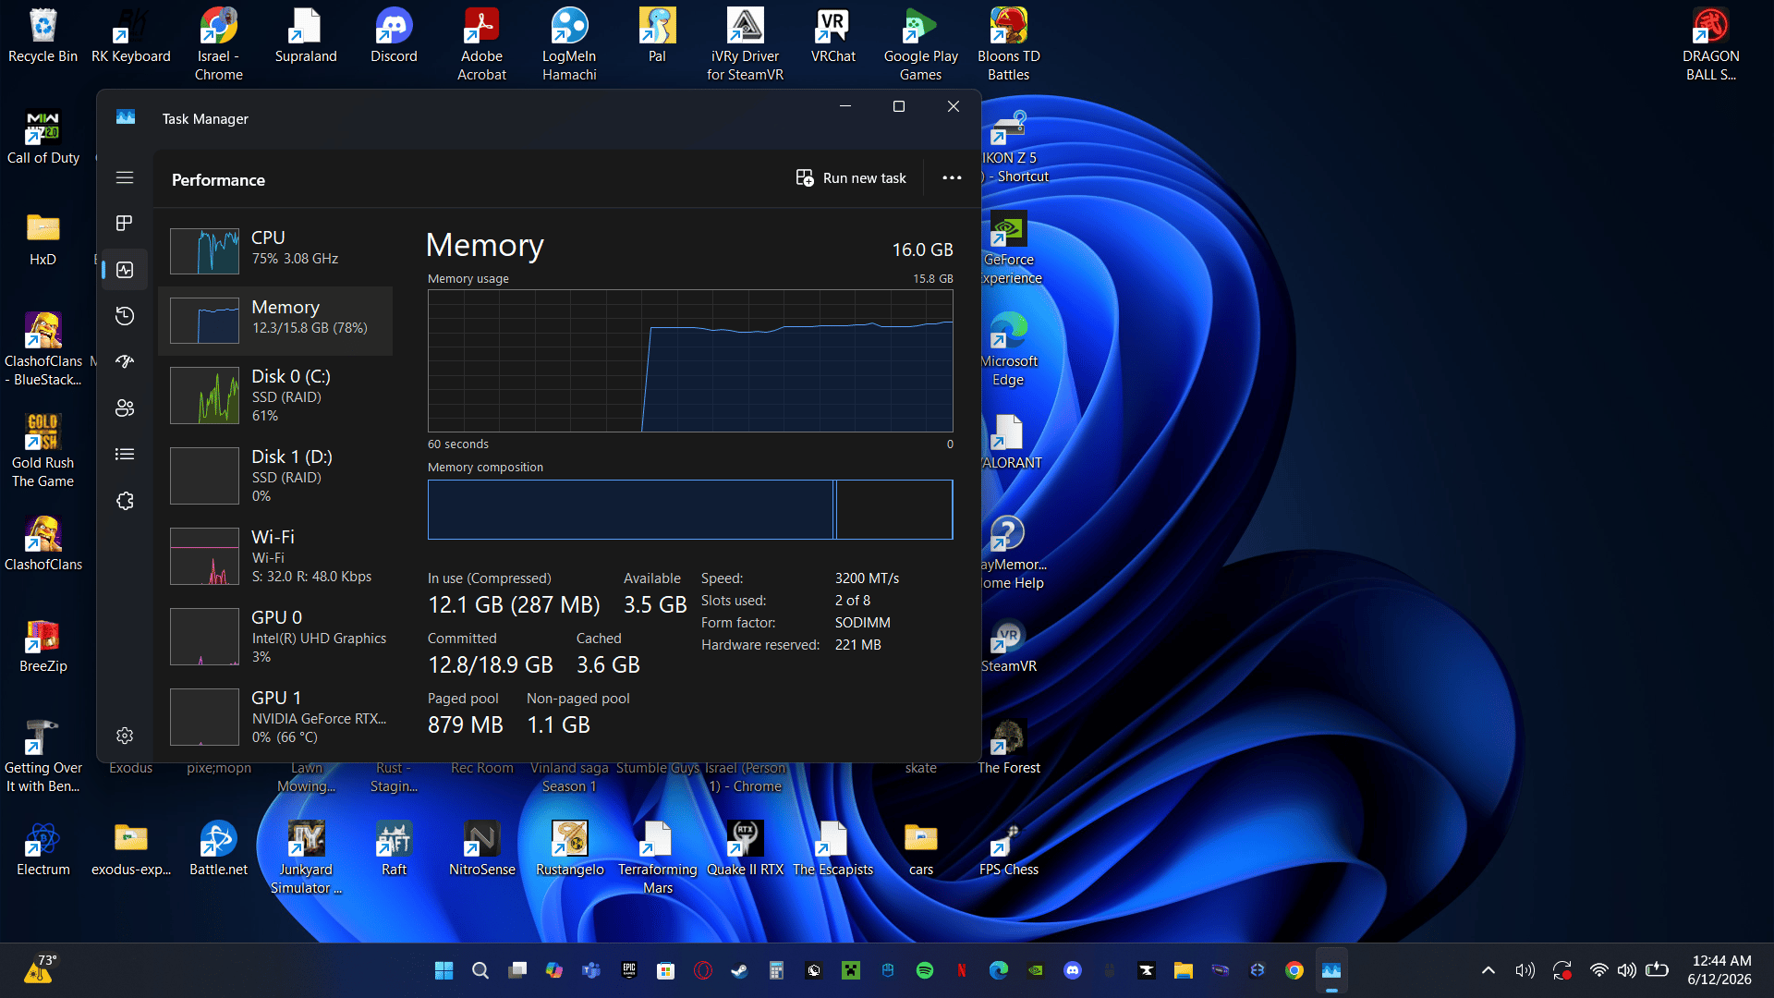This screenshot has height=998, width=1774.
Task: Open Task Manager navigation hamburger menu
Action: [125, 177]
